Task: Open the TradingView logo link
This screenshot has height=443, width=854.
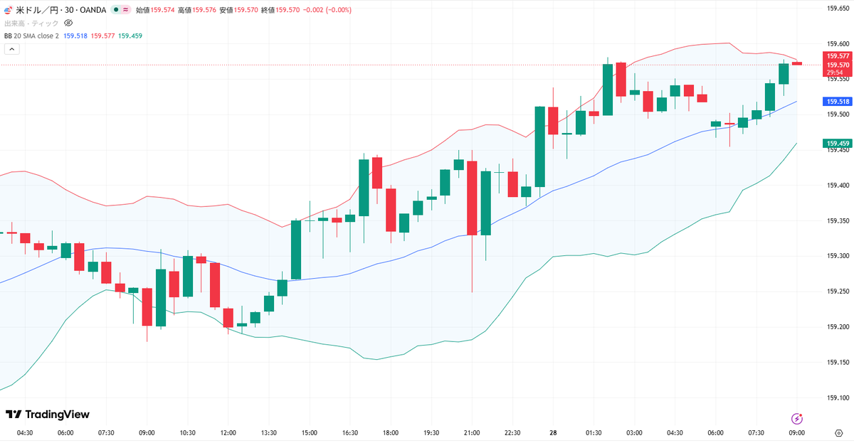Action: [x=48, y=415]
